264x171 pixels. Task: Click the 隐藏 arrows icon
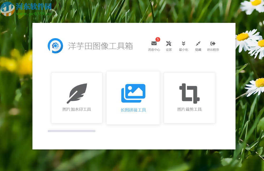(198, 43)
